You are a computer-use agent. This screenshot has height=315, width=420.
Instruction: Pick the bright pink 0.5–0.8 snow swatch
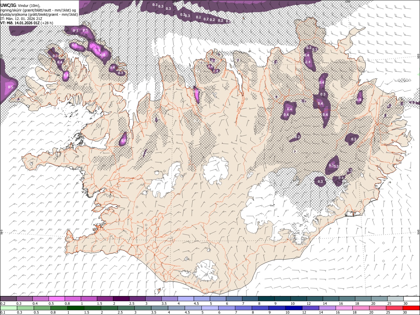[56, 299]
